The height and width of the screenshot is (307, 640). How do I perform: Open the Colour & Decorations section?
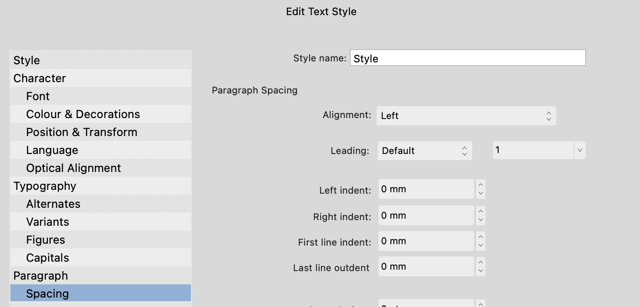coord(83,114)
